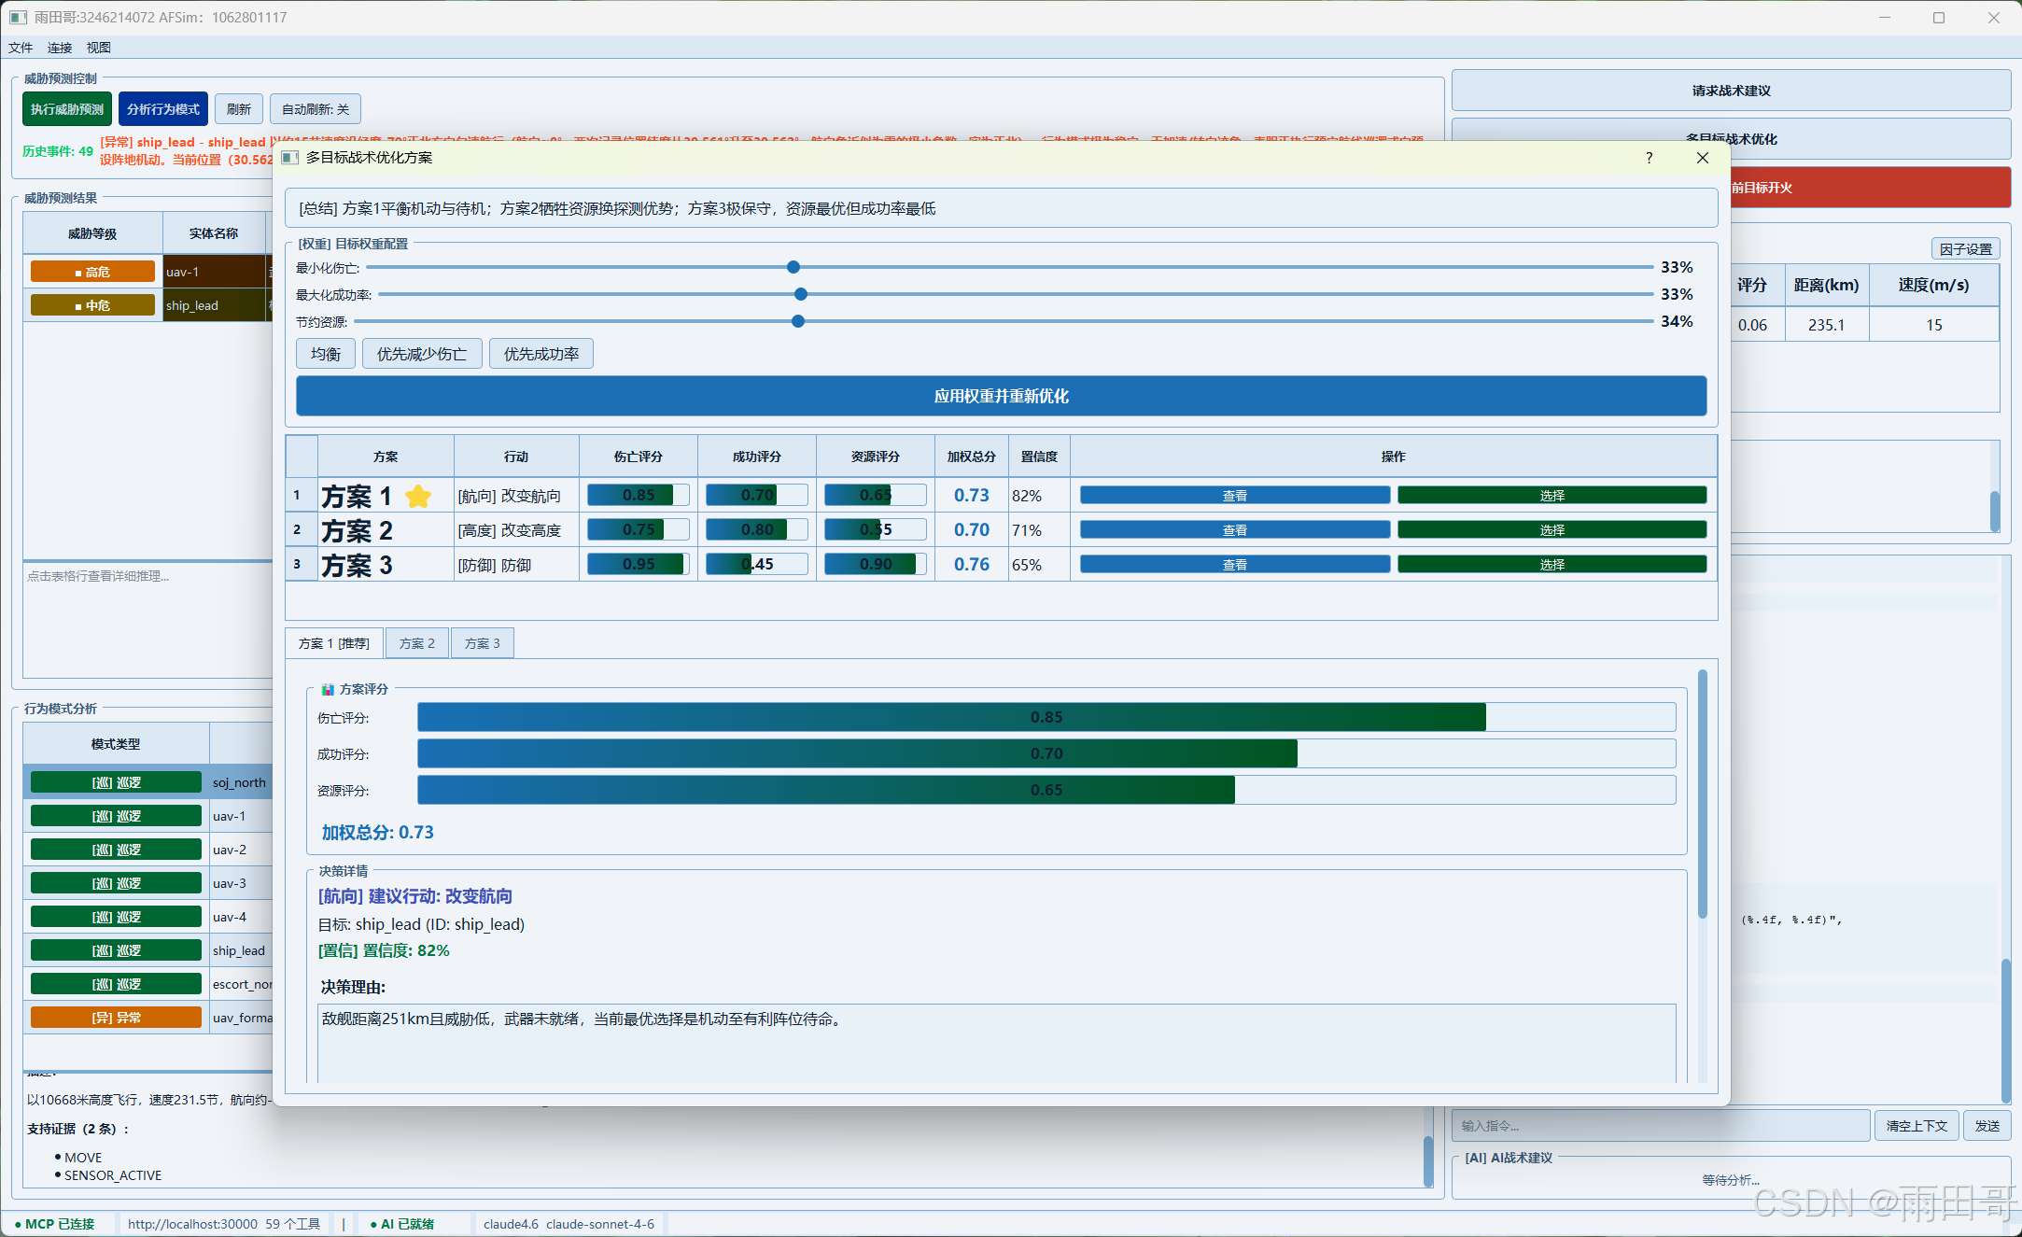Click the 中危 threat level badge
Viewport: 2022px width, 1237px height.
click(x=92, y=305)
